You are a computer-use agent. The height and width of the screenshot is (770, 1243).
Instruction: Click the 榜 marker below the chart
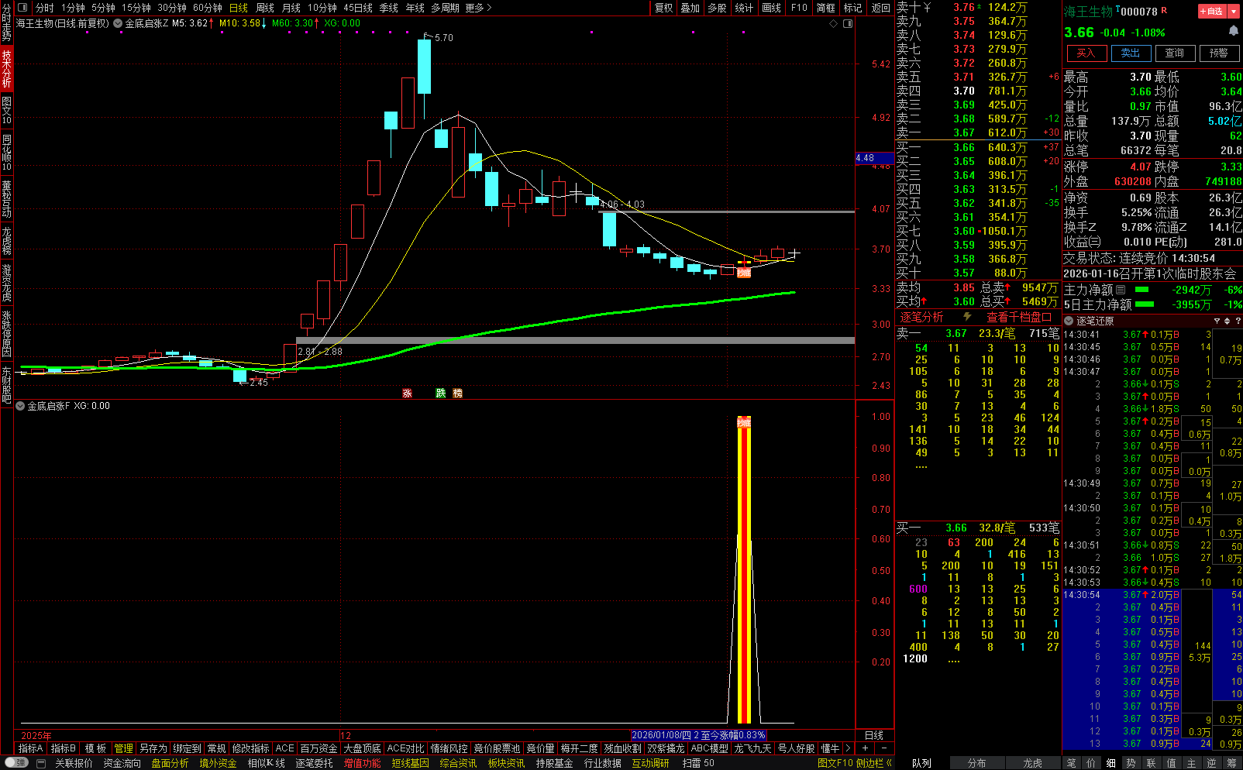(457, 394)
